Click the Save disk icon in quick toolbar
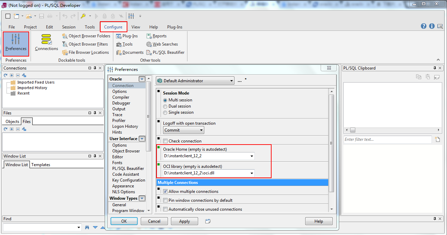This screenshot has width=447, height=235. pos(42,16)
